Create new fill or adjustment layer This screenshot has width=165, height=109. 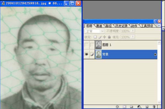139,107
